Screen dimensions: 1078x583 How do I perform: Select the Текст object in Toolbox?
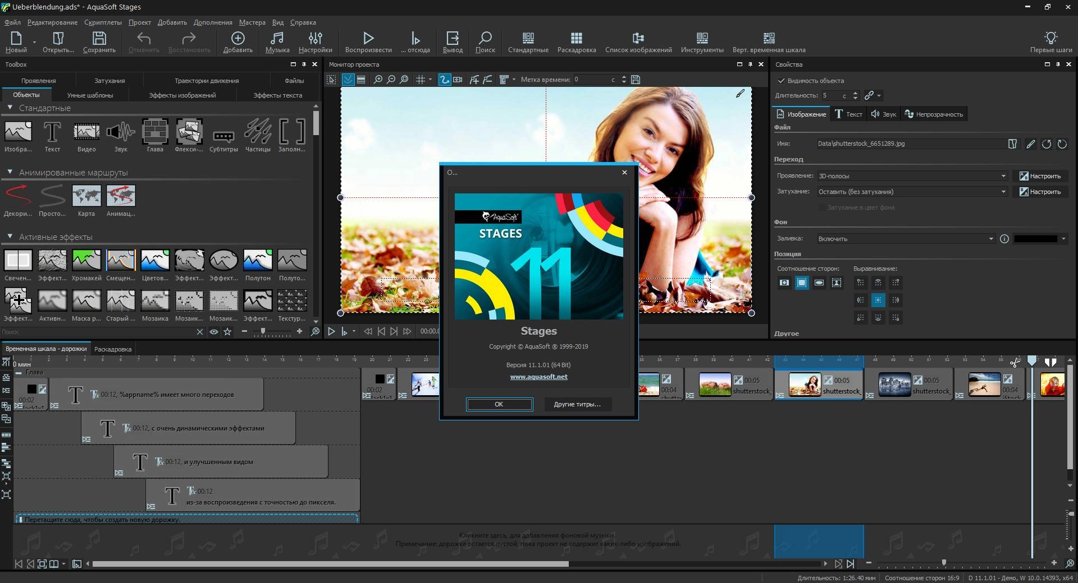pos(52,136)
